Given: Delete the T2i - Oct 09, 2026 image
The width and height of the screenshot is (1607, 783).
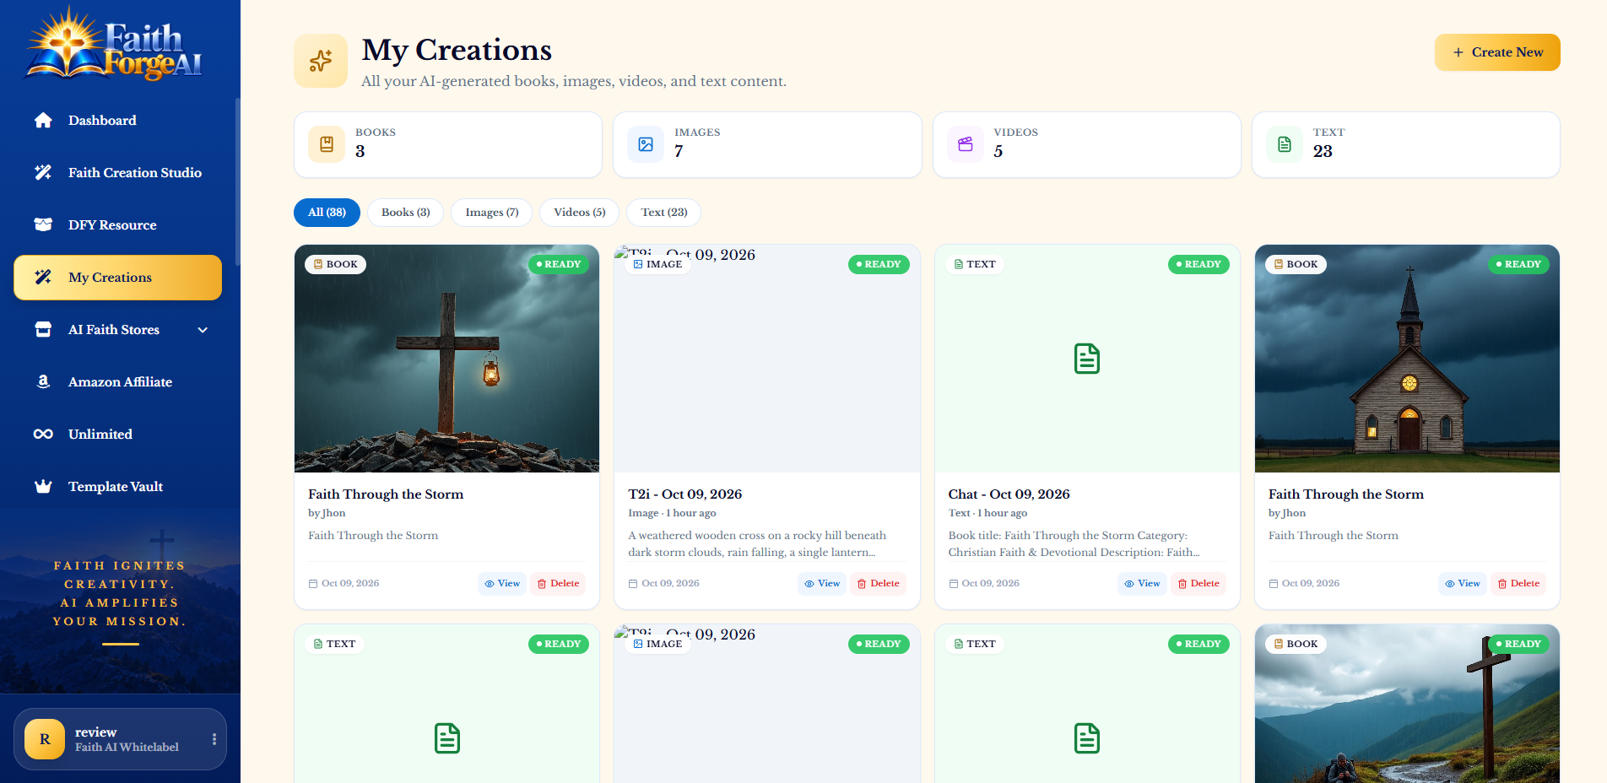Looking at the screenshot, I should pyautogui.click(x=878, y=584).
